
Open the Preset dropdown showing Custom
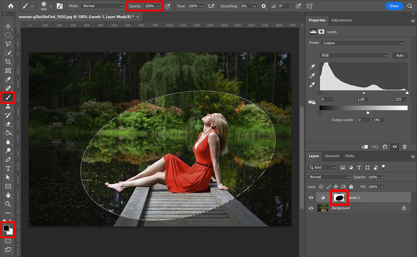click(362, 42)
